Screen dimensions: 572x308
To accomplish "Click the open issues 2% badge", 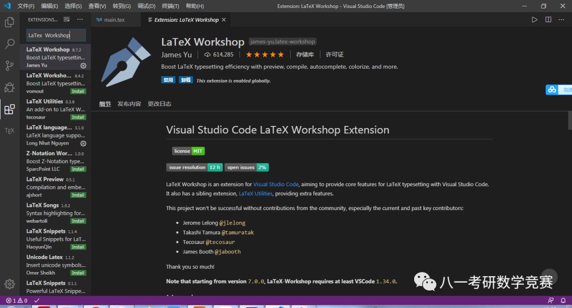I will [x=247, y=167].
